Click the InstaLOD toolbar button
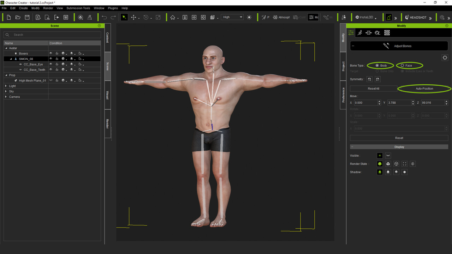 [x=364, y=17]
